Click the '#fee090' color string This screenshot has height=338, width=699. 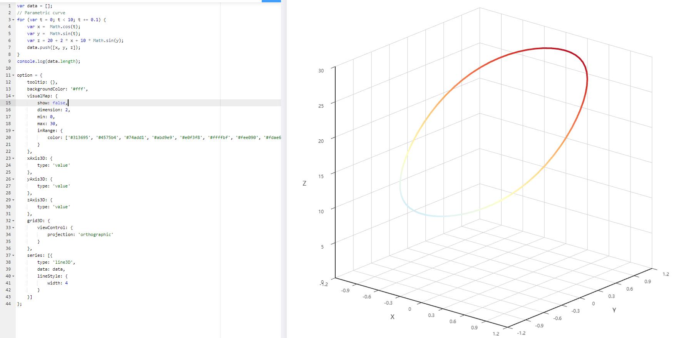pyautogui.click(x=247, y=137)
